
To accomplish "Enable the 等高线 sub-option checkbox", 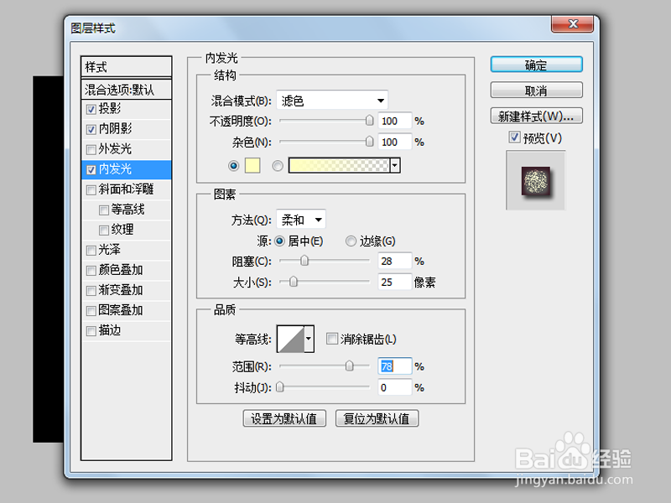I will coord(103,210).
